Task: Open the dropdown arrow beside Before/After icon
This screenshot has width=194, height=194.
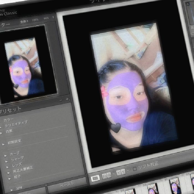Action: click(x=128, y=170)
